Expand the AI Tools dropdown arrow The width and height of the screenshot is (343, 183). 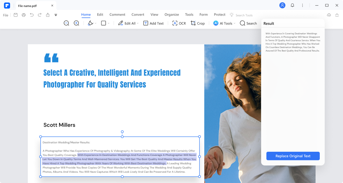[234, 23]
